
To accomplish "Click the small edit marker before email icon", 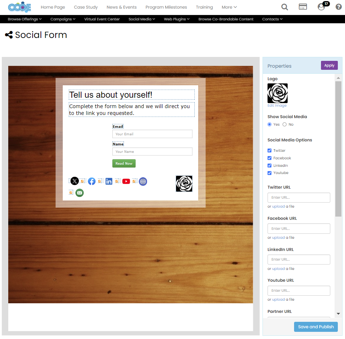I will click(71, 192).
